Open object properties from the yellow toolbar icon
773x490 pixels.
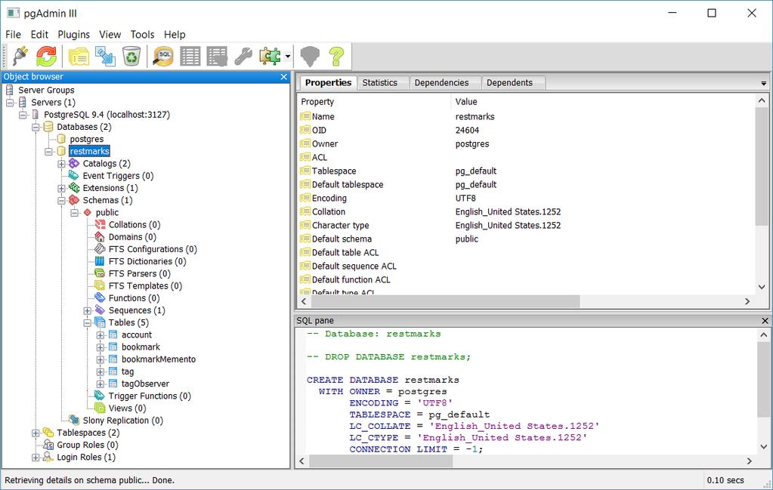click(79, 56)
